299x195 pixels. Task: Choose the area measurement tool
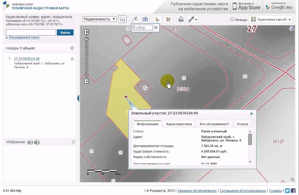tap(168, 19)
